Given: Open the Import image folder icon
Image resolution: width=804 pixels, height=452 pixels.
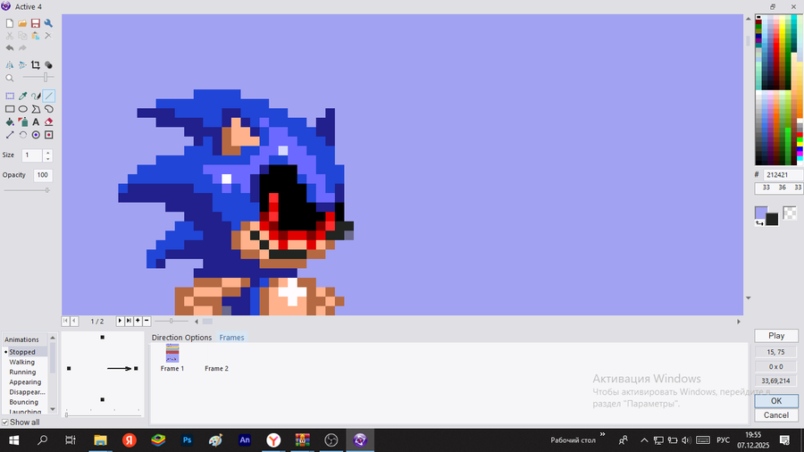Looking at the screenshot, I should [22, 23].
